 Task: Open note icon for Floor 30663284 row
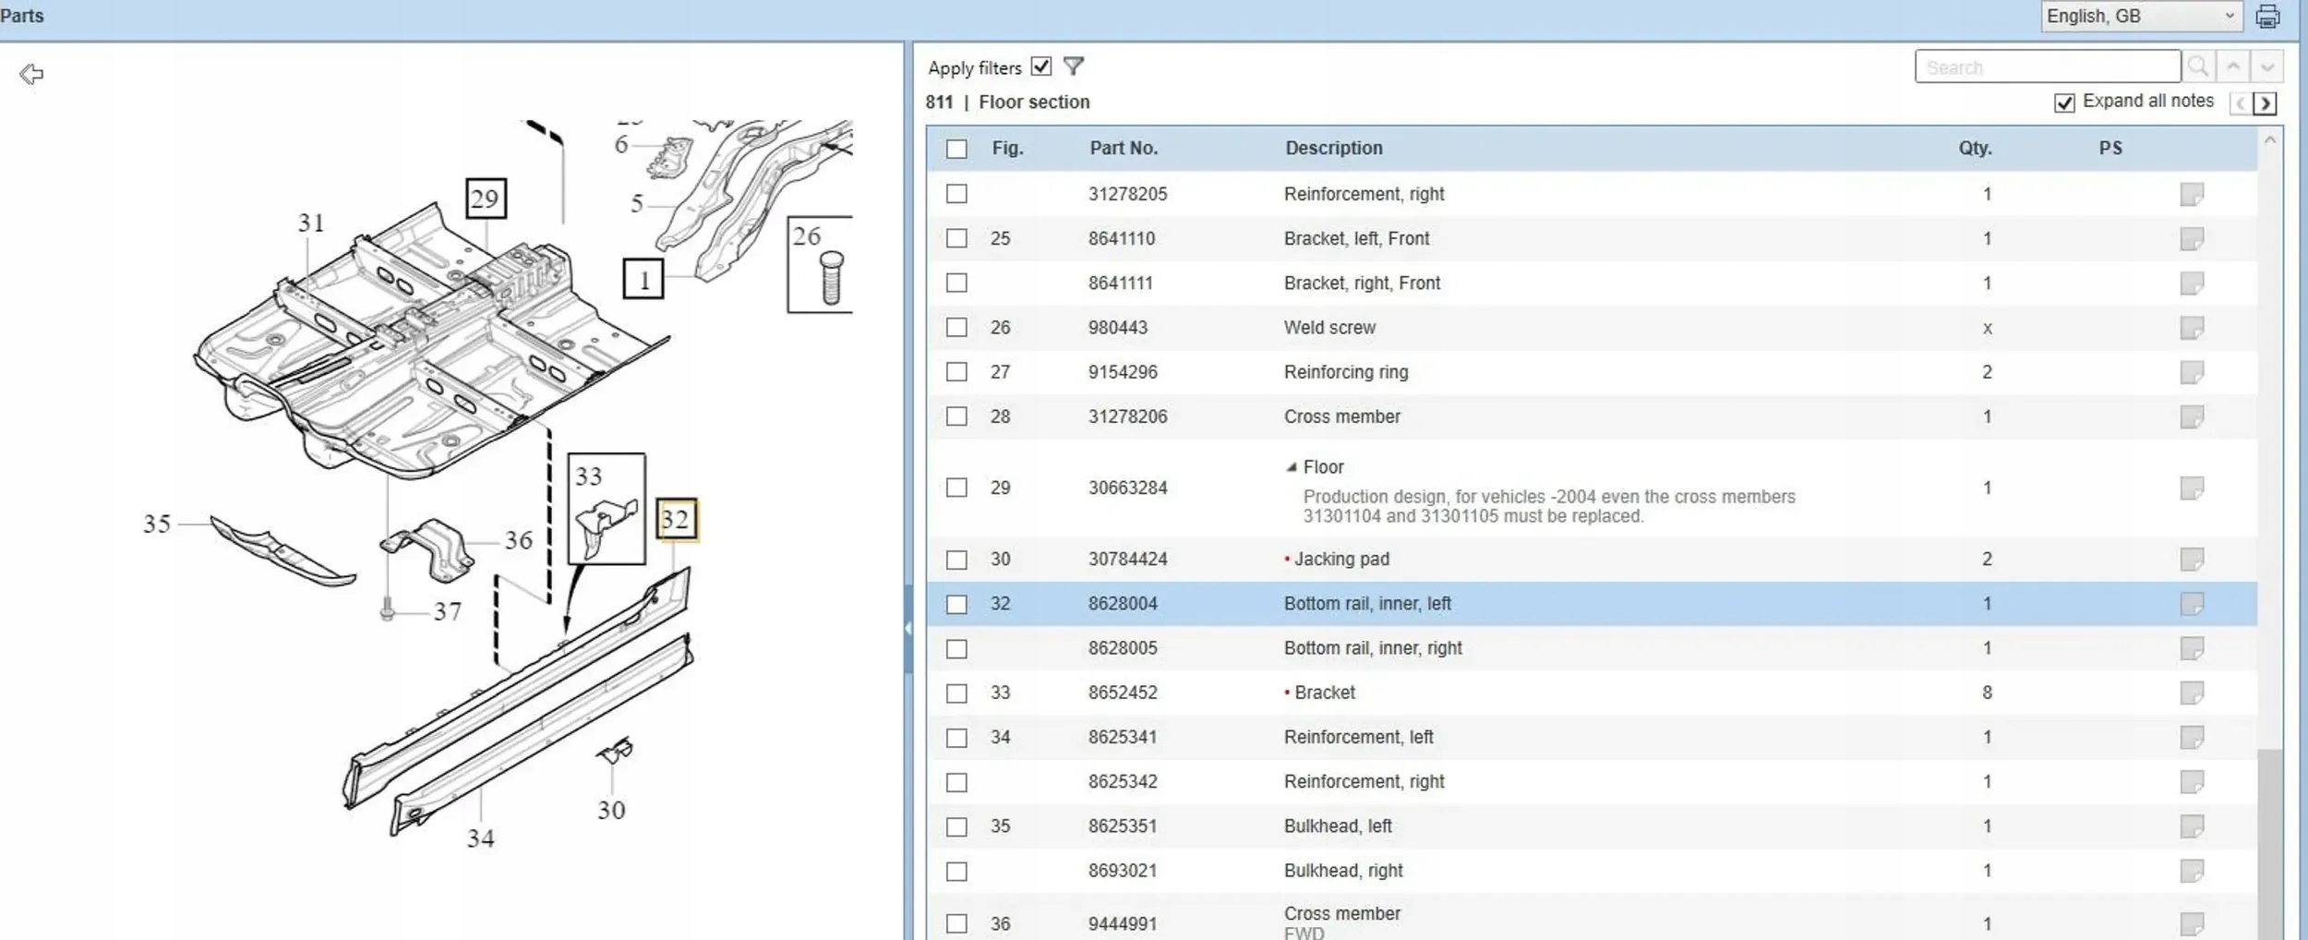2192,488
